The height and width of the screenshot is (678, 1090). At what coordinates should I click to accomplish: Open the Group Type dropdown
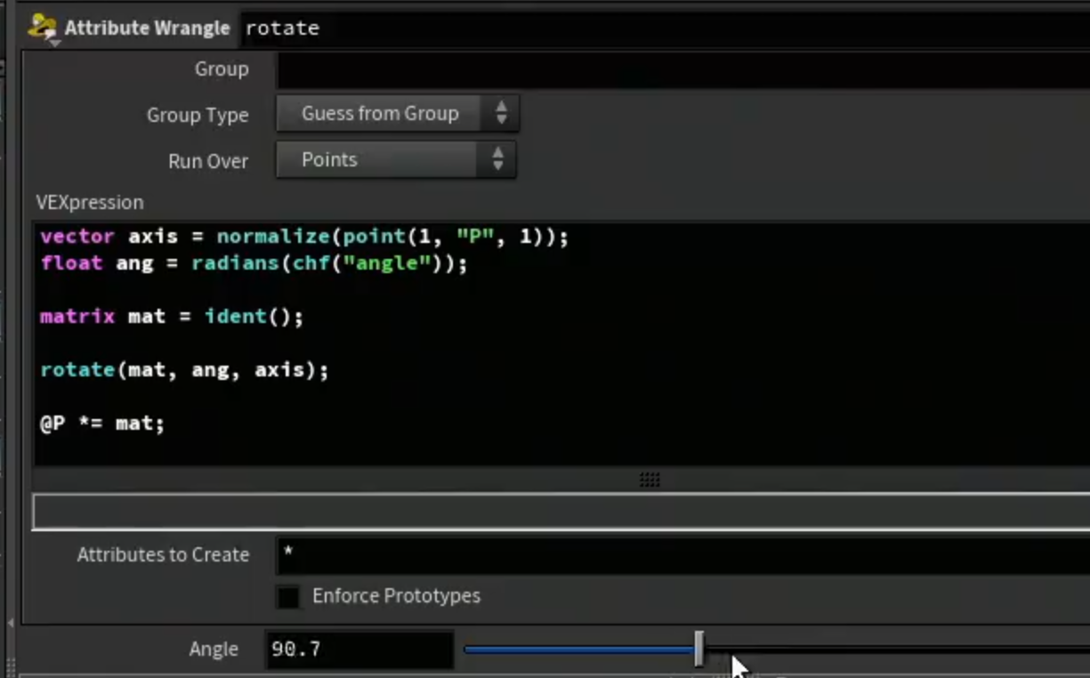click(397, 114)
